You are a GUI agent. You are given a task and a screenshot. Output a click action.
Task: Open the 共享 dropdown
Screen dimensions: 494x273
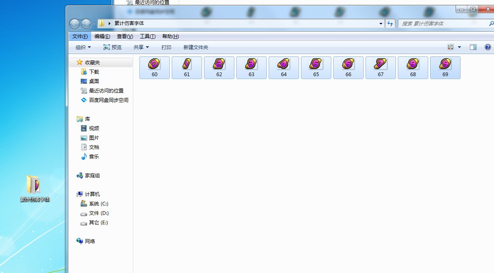141,47
